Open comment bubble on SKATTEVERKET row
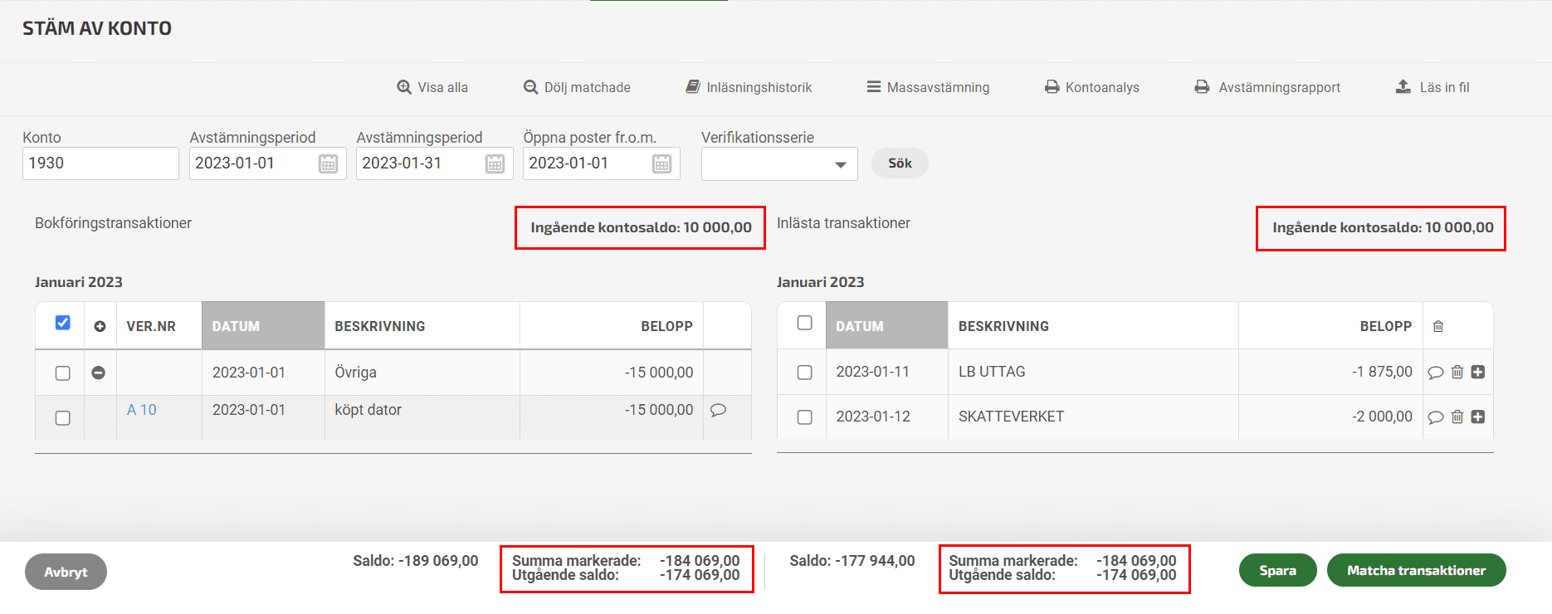Viewport: 1552px width, 614px height. tap(1436, 417)
